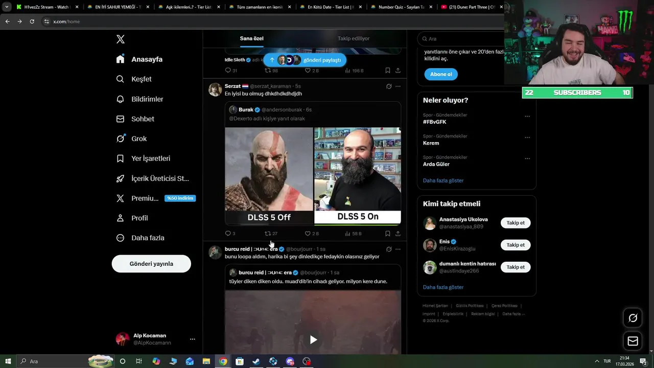This screenshot has width=654, height=368.
Task: Bookmark Serzat's post
Action: tap(388, 234)
